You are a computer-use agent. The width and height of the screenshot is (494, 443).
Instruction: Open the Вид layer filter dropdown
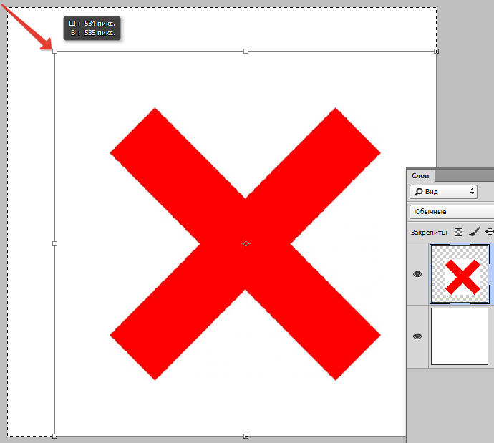point(443,191)
